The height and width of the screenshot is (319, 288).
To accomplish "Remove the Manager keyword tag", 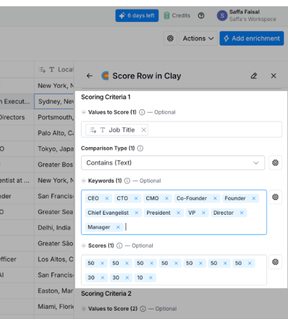I will [118, 227].
